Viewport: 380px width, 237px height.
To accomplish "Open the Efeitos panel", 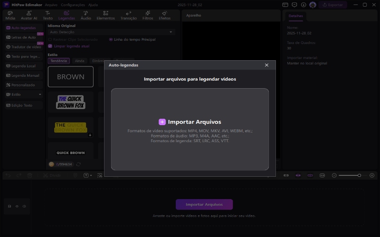I will [165, 15].
